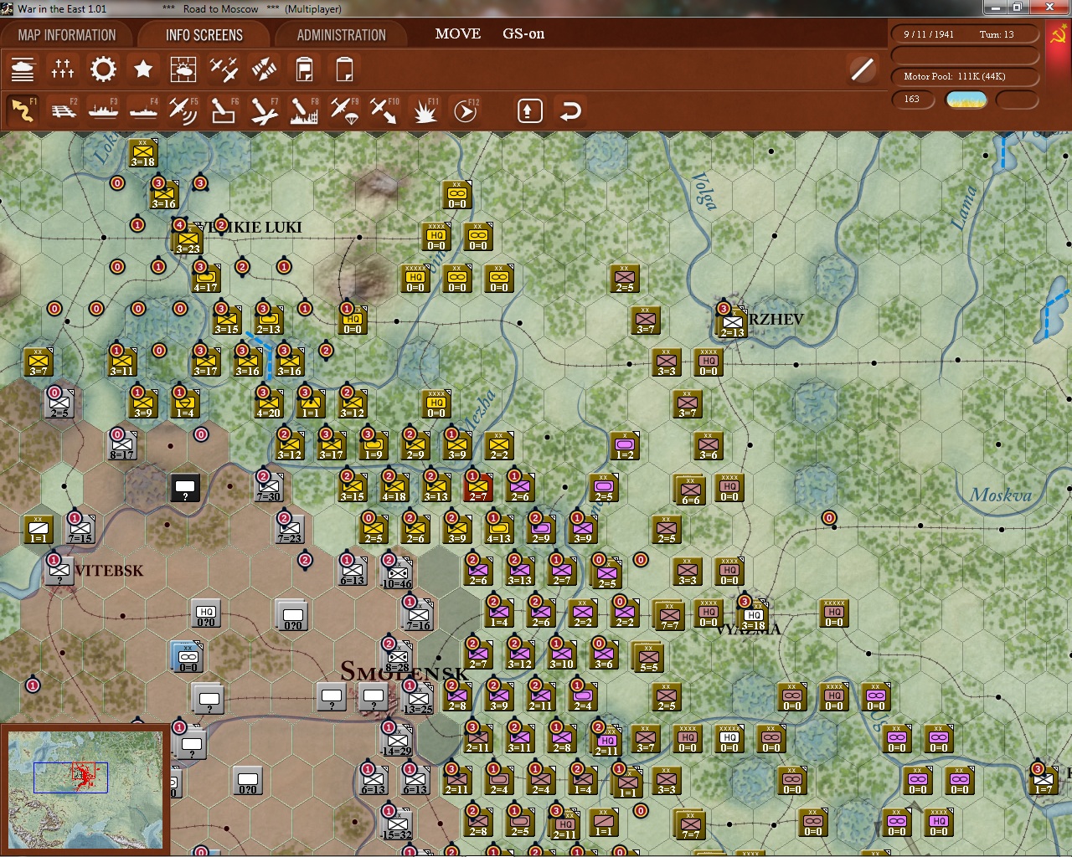Click the opposing arrows reinforcement icon
1072x857 pixels.
(264, 69)
